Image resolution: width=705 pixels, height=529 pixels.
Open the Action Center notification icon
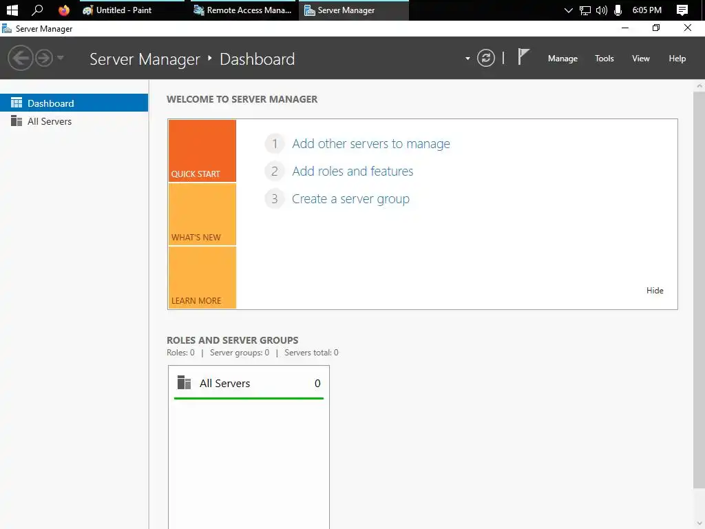coord(682,10)
